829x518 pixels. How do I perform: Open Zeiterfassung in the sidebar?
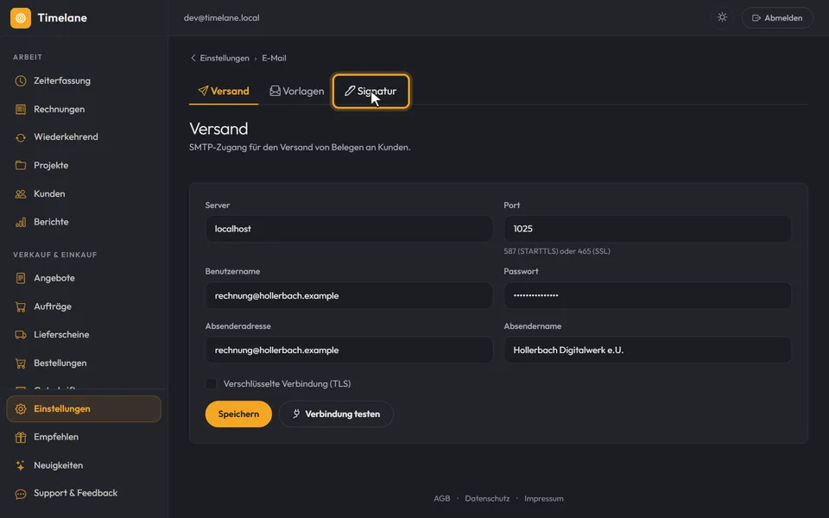click(x=84, y=81)
